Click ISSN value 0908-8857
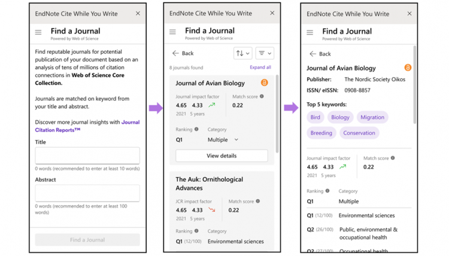Screen dimensions: 449x256 pyautogui.click(x=357, y=90)
